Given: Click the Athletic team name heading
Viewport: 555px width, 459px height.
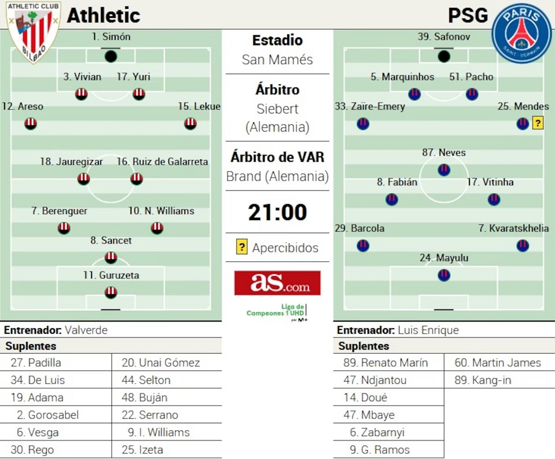Looking at the screenshot, I should pyautogui.click(x=103, y=15).
